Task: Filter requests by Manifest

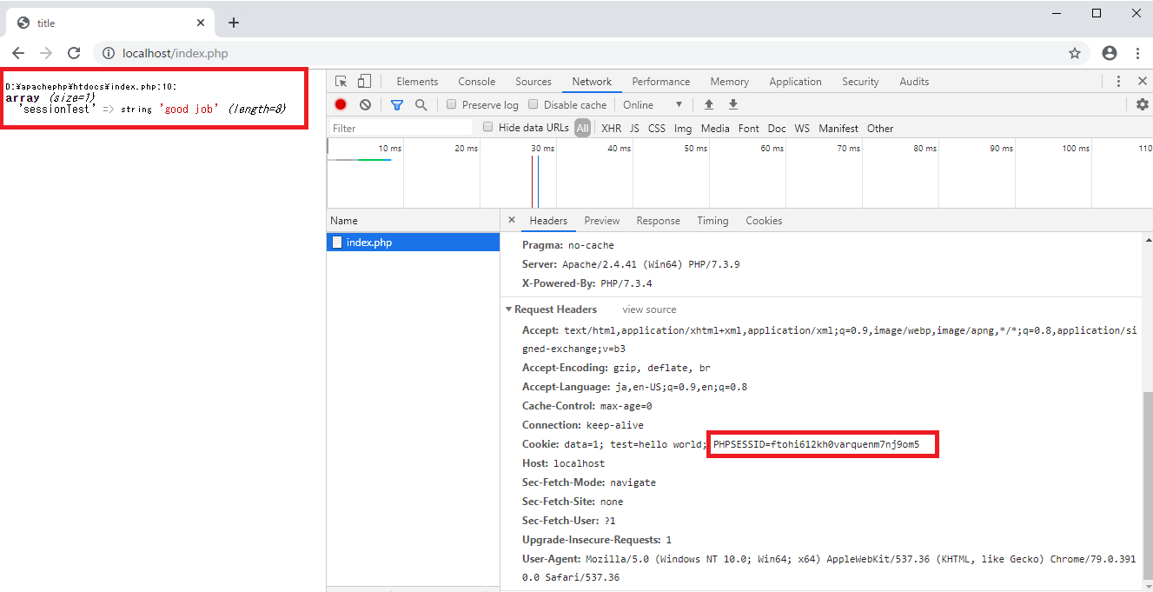Action: click(x=838, y=128)
